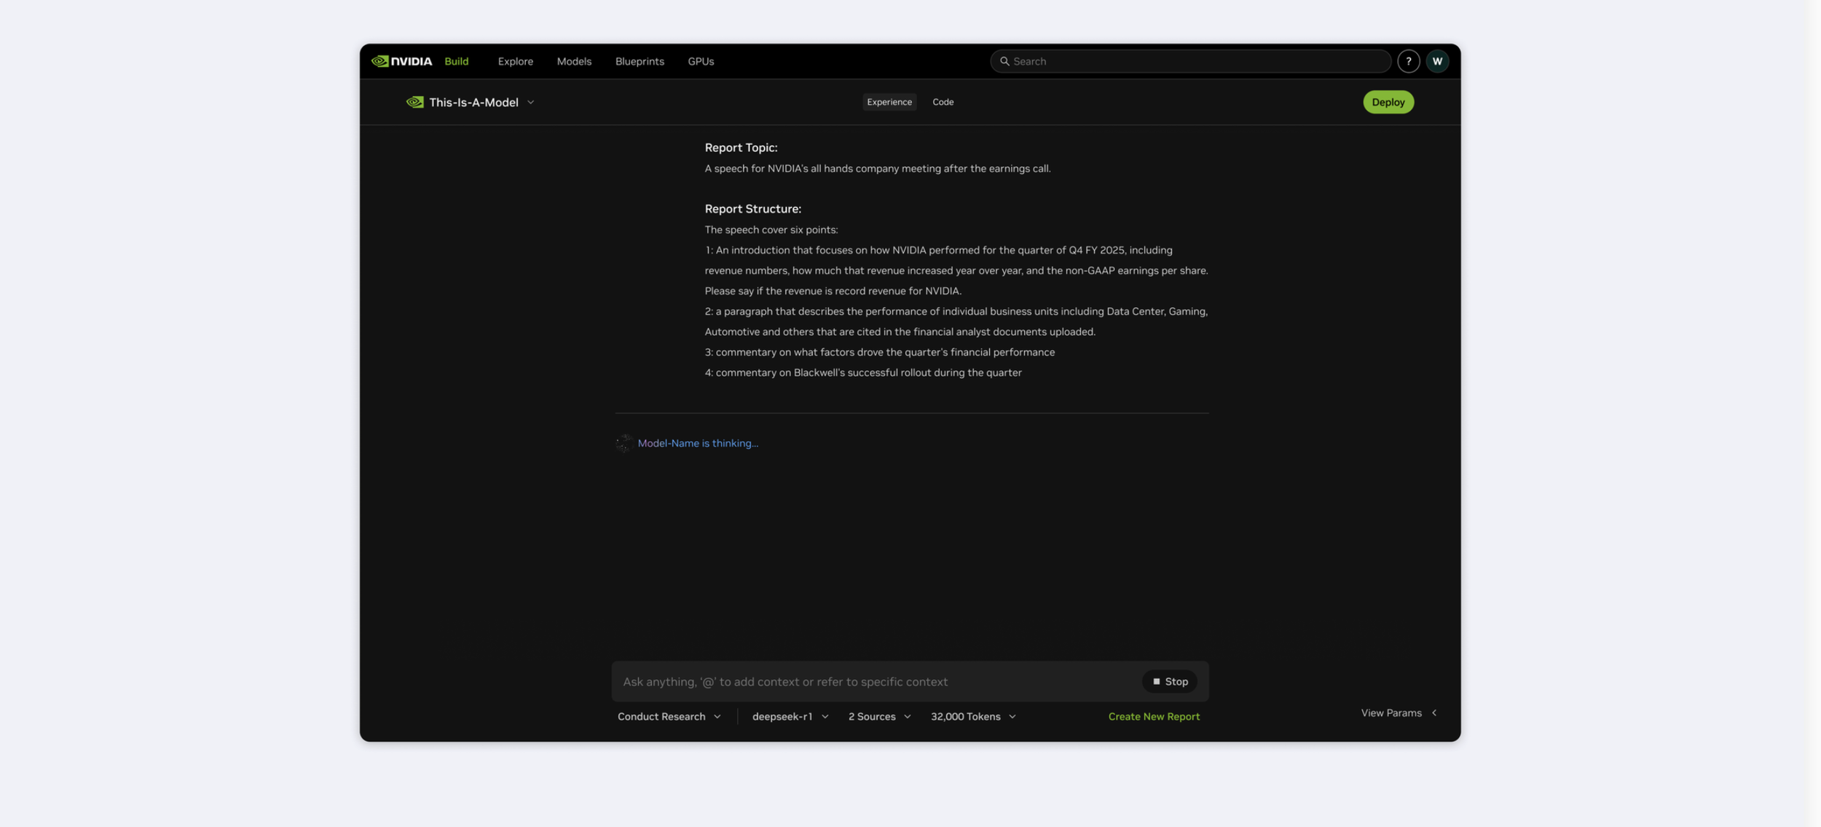The width and height of the screenshot is (1821, 827).
Task: Go to the Blueprints page
Action: (639, 61)
